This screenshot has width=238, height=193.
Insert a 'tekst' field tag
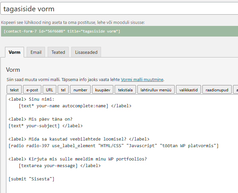pyautogui.click(x=14, y=90)
